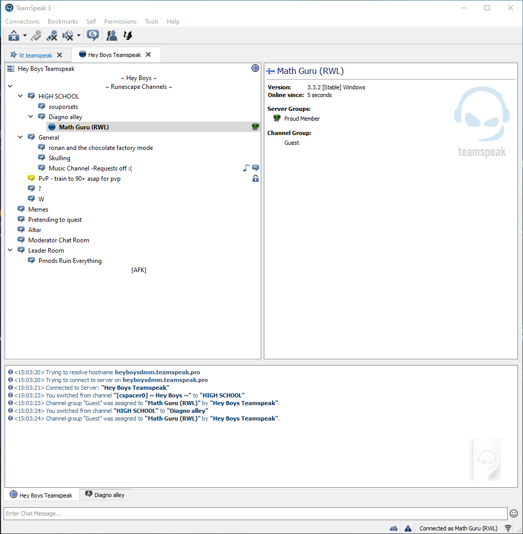Click the Enter Chat Message input field

click(x=256, y=513)
